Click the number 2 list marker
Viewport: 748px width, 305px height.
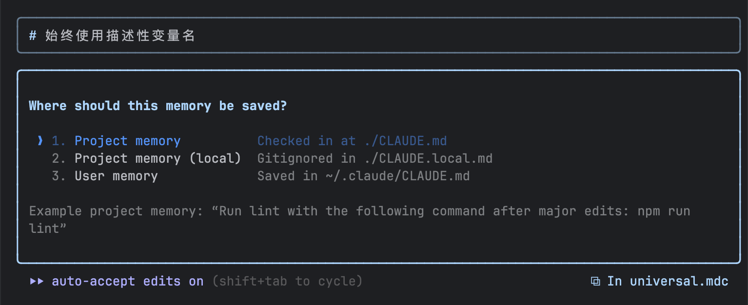59,159
